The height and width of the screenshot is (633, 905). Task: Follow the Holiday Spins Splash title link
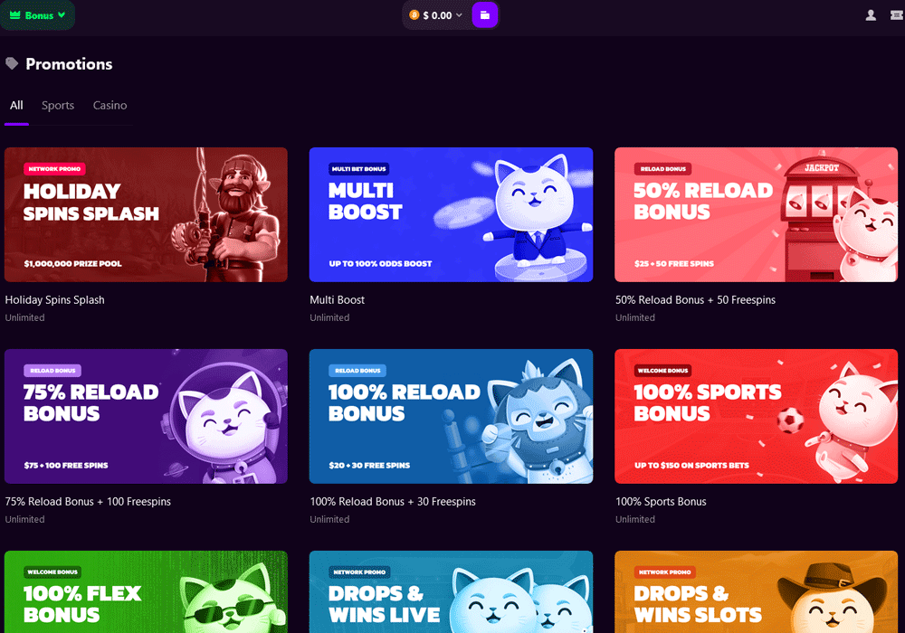point(55,300)
